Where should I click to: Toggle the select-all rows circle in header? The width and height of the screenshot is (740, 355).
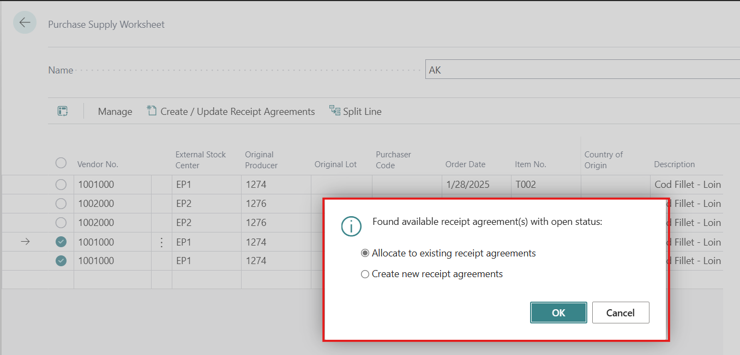(x=61, y=163)
